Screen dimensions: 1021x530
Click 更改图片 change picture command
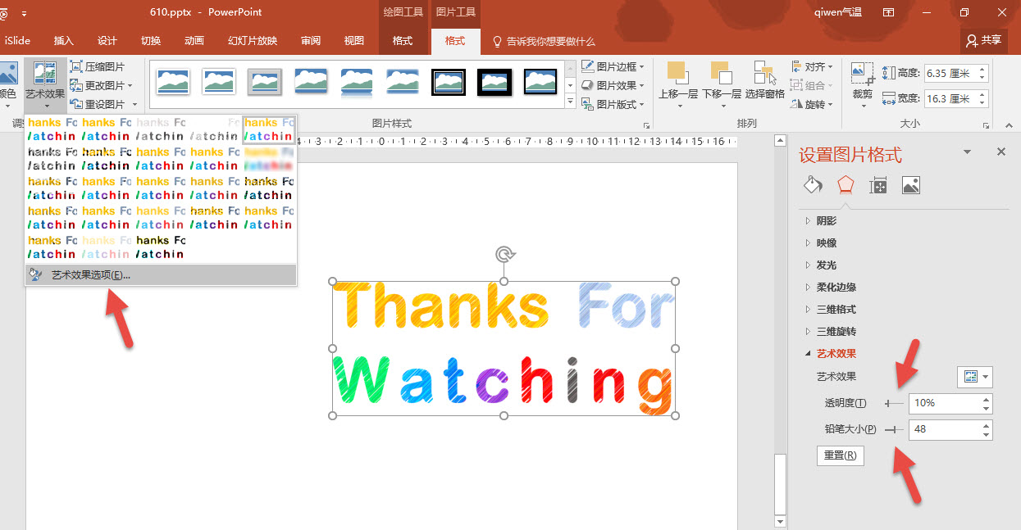(102, 85)
